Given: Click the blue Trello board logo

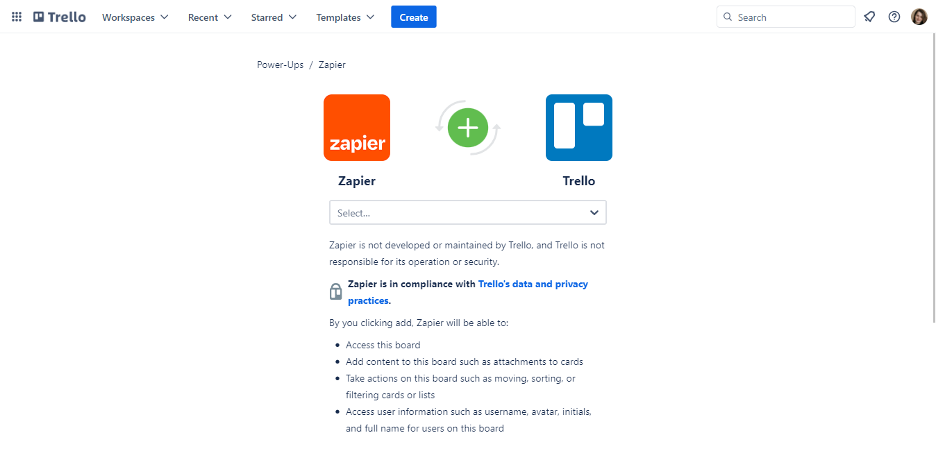Looking at the screenshot, I should (579, 128).
